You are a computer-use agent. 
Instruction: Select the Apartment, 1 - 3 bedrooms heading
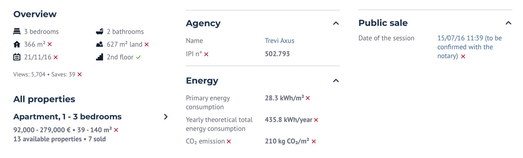point(67,117)
